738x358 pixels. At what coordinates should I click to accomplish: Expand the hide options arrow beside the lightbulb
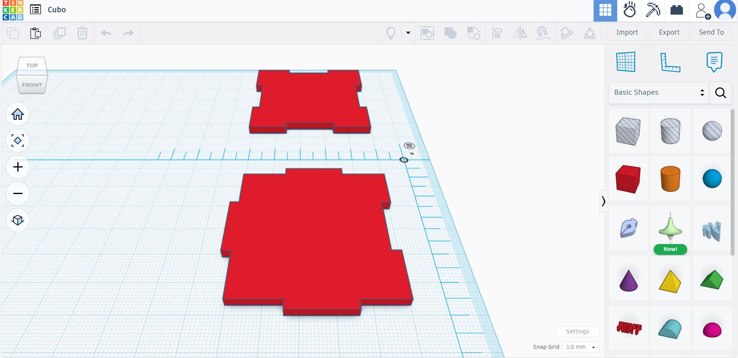408,33
